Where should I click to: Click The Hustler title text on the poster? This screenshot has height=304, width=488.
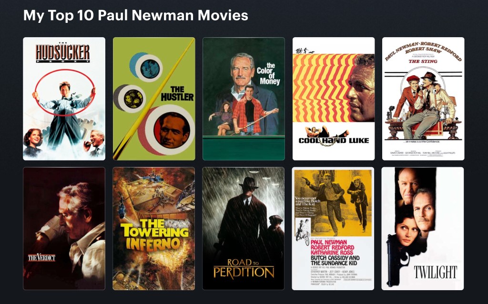(177, 94)
